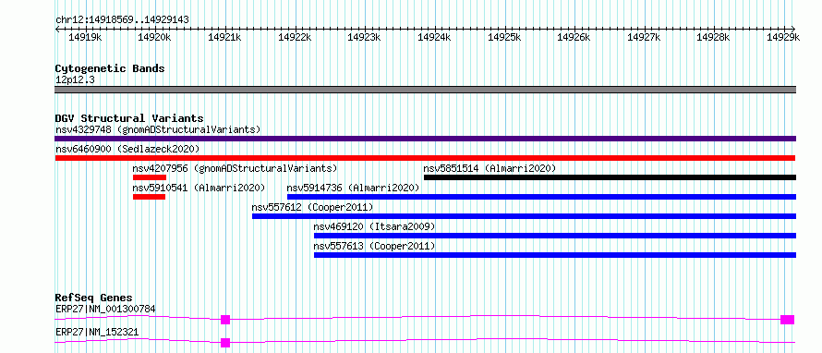The image size is (822, 353).
Task: Open variant label nsv469120 (Itsara2009)
Action: pyautogui.click(x=374, y=226)
